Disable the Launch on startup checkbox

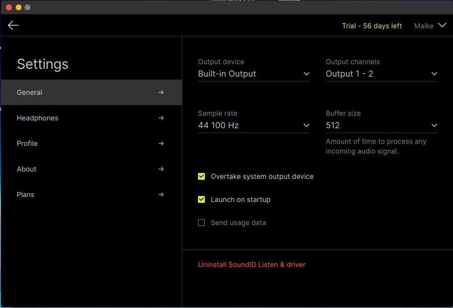click(x=201, y=199)
